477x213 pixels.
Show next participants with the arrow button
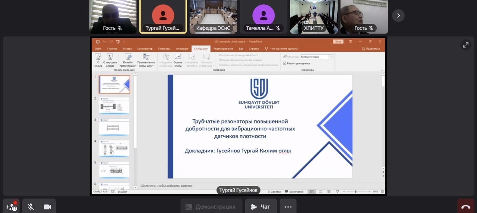coord(398,16)
